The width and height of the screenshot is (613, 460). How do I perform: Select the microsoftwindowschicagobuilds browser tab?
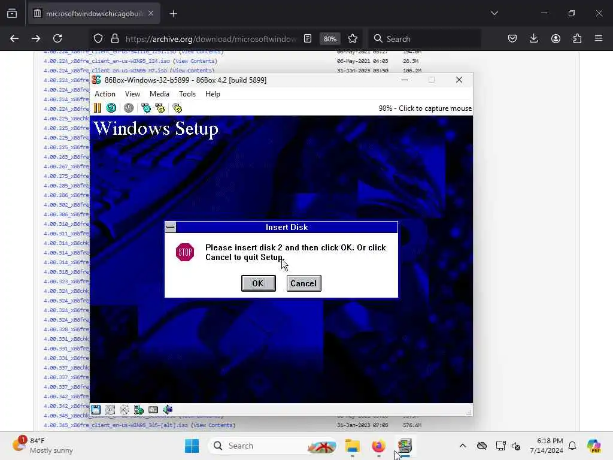click(x=94, y=14)
